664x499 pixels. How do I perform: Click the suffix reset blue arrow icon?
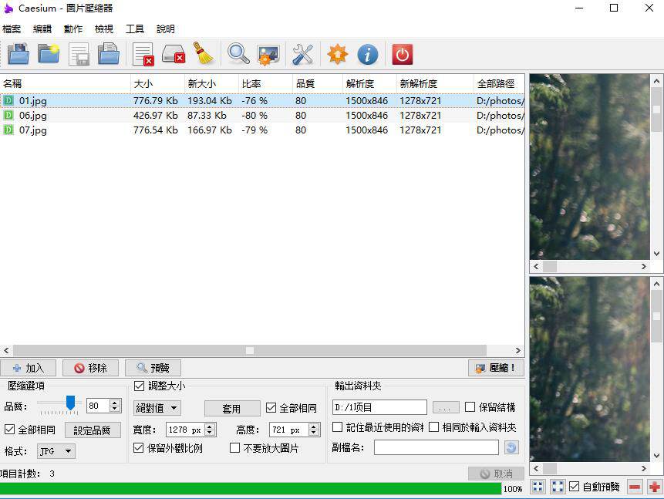coord(511,448)
